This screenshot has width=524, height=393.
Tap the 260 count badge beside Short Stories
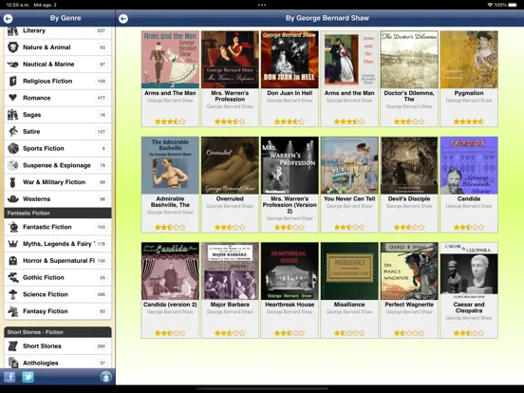(x=102, y=346)
